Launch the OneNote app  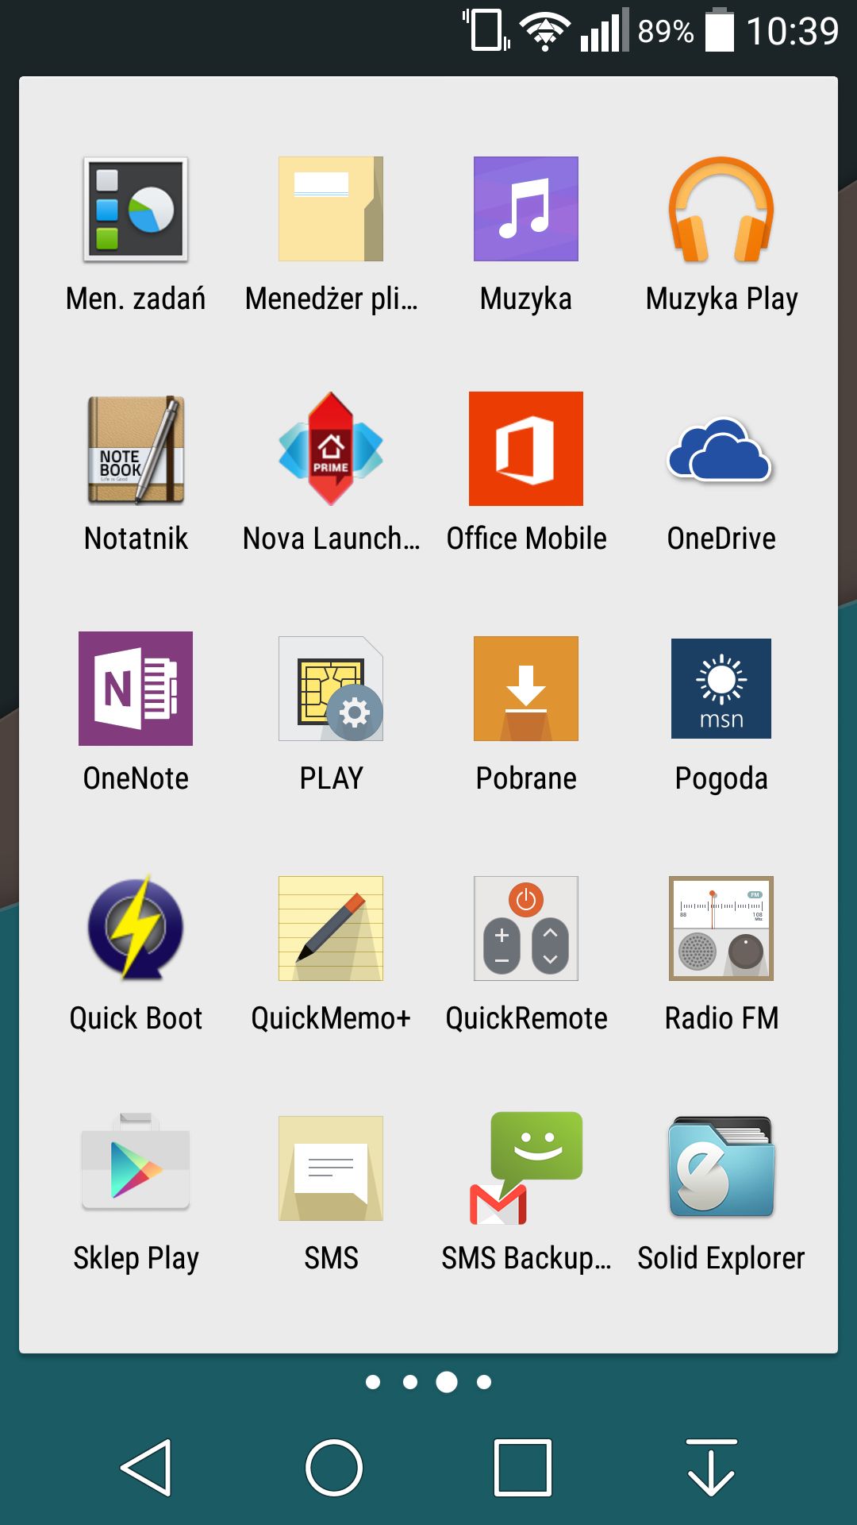tap(136, 689)
